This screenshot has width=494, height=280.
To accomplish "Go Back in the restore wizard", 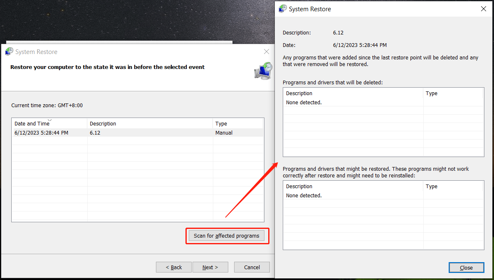I will 173,267.
